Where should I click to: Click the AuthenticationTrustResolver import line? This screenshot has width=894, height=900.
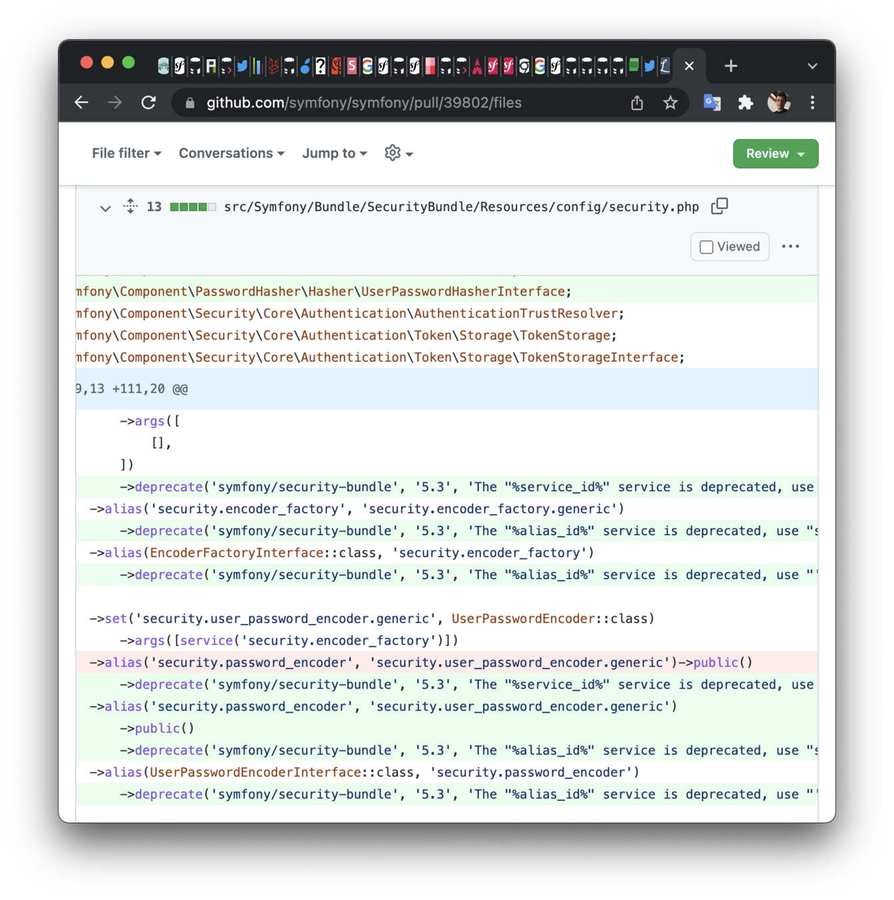tap(446, 313)
